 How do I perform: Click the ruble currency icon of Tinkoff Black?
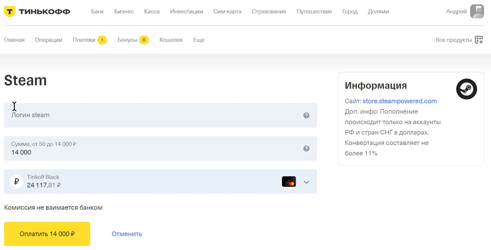pyautogui.click(x=17, y=182)
